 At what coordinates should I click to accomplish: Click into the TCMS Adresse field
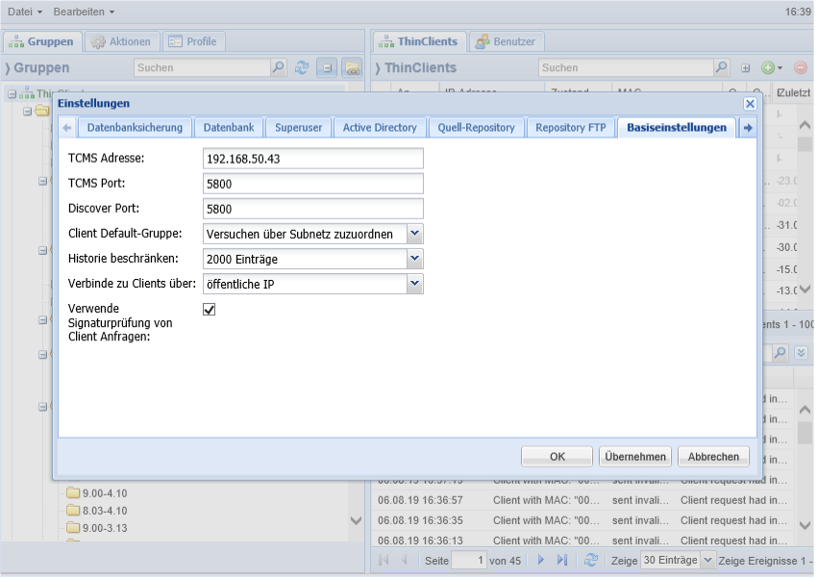313,159
